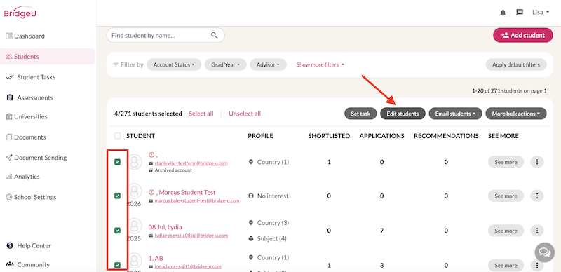Click avatar of 08 Jul, Lydia

coord(135,226)
